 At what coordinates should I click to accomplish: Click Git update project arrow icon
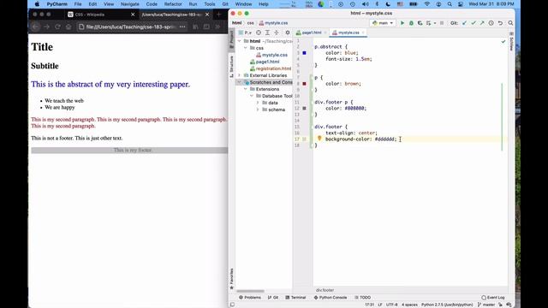click(464, 23)
